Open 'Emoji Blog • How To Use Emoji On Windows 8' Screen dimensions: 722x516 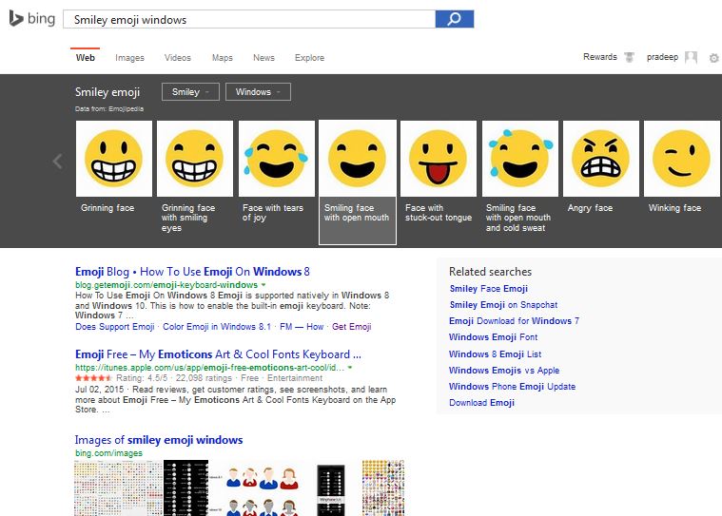pyautogui.click(x=192, y=272)
